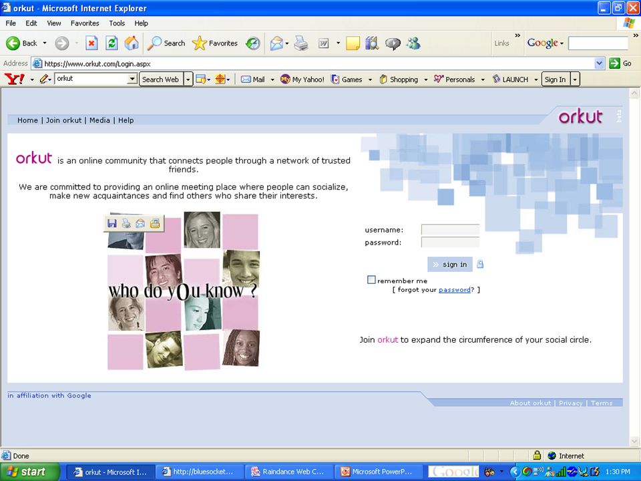This screenshot has height=481, width=641.
Task: Open the Search pane in toolbar
Action: [x=166, y=43]
